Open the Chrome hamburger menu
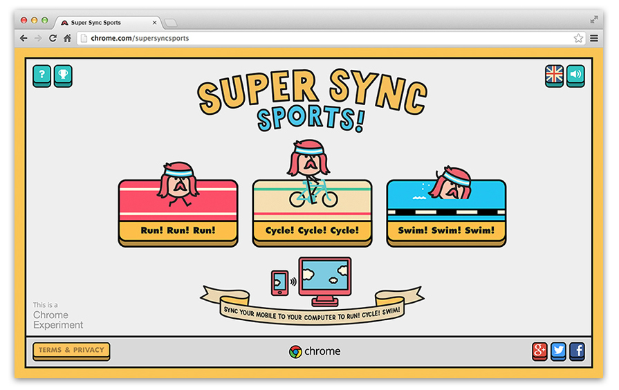The width and height of the screenshot is (619, 390). 593,38
